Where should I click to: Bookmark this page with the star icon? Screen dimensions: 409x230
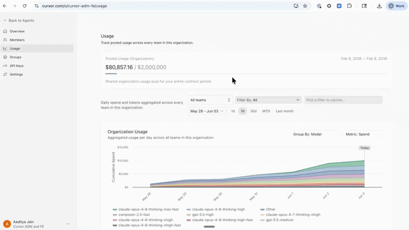pyautogui.click(x=305, y=6)
